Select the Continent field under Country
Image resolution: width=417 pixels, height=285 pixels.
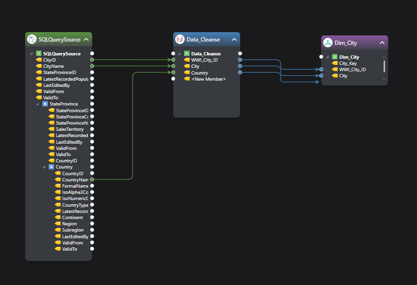tap(72, 217)
